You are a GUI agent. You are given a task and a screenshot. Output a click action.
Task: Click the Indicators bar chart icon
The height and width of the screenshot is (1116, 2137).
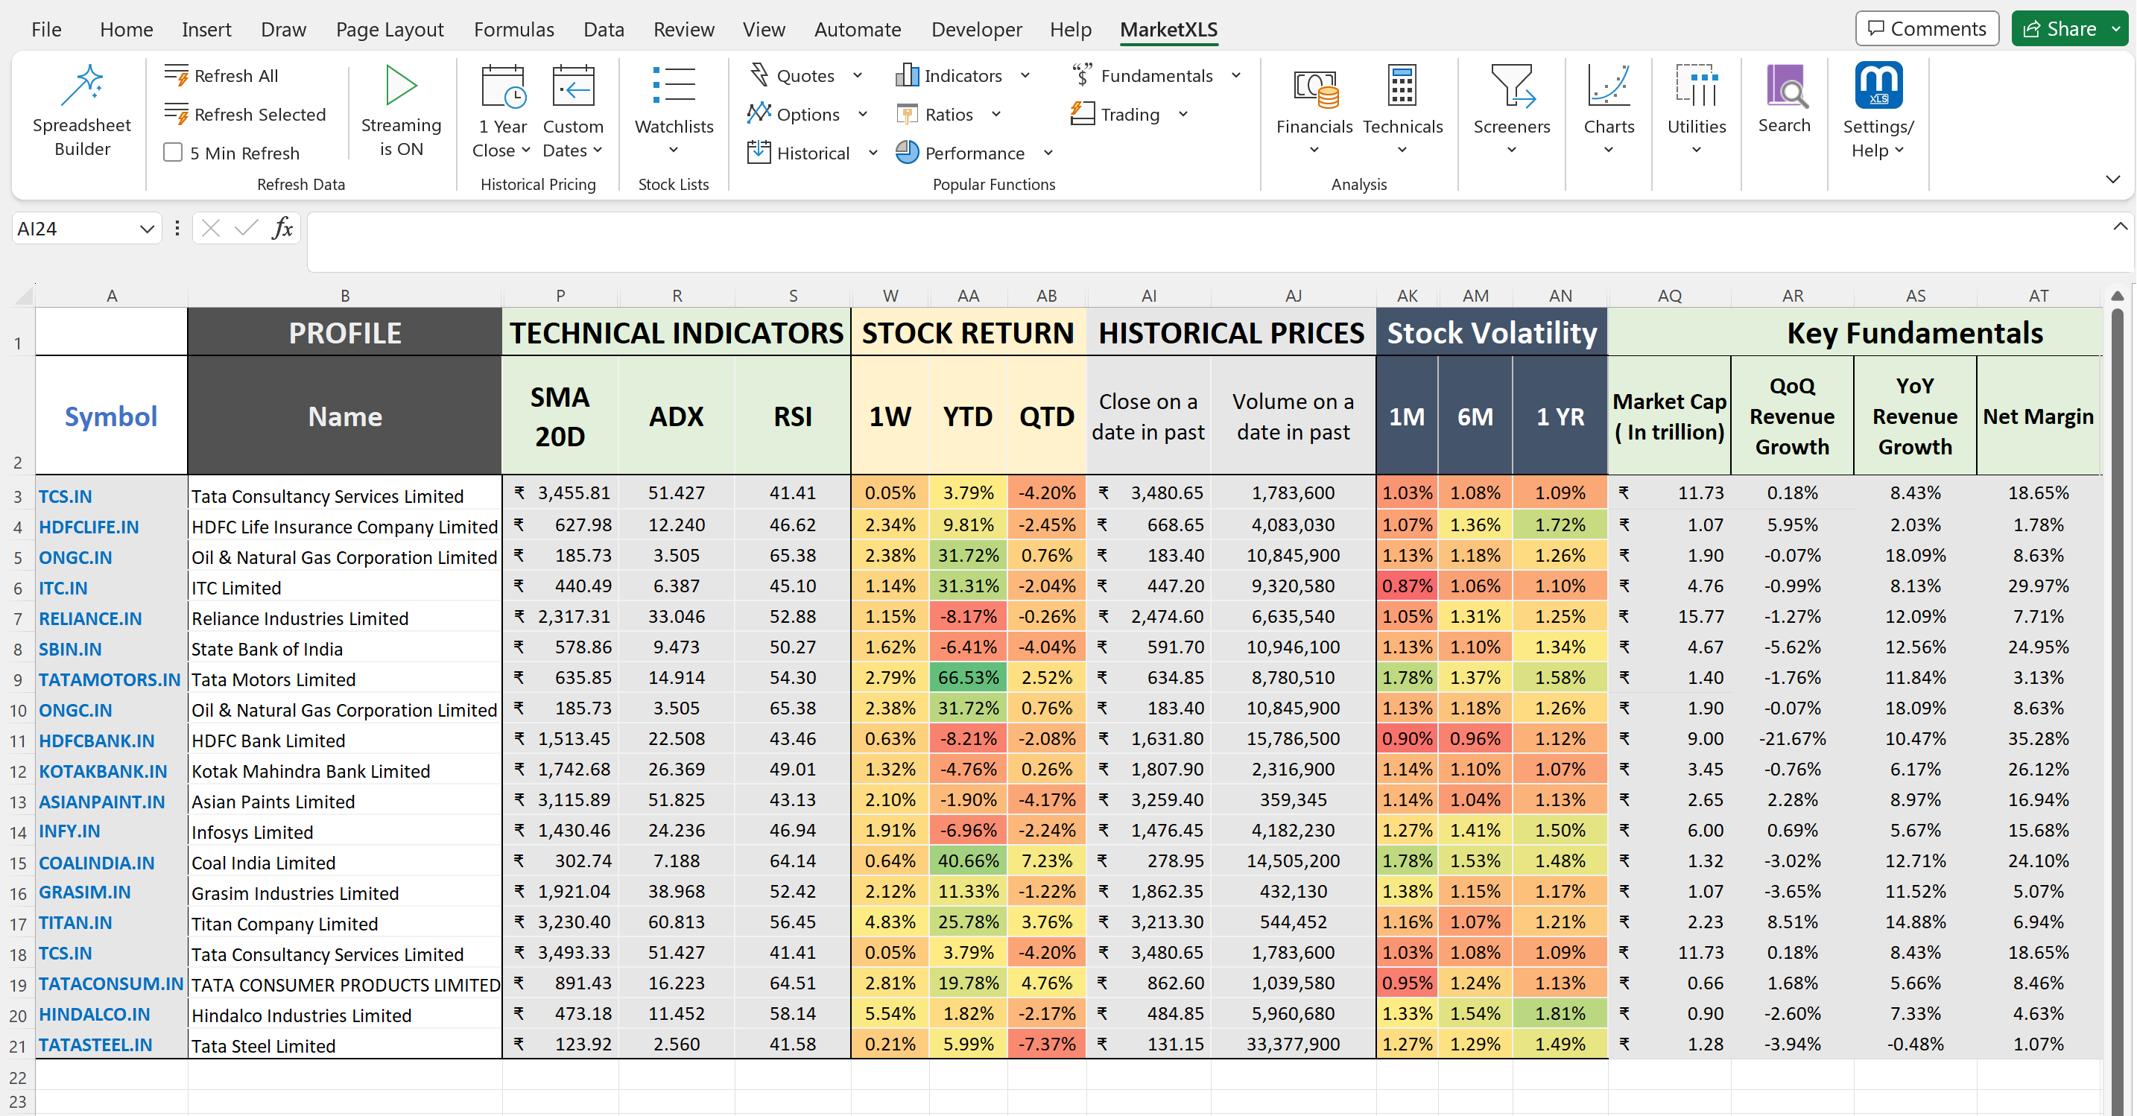tap(907, 74)
